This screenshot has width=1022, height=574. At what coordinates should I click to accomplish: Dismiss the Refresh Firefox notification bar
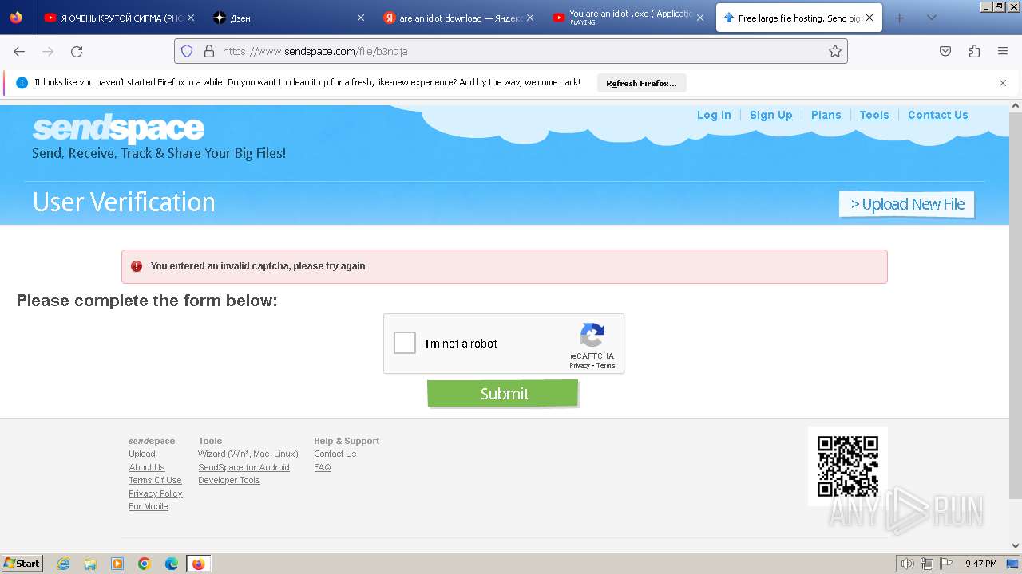point(1003,83)
